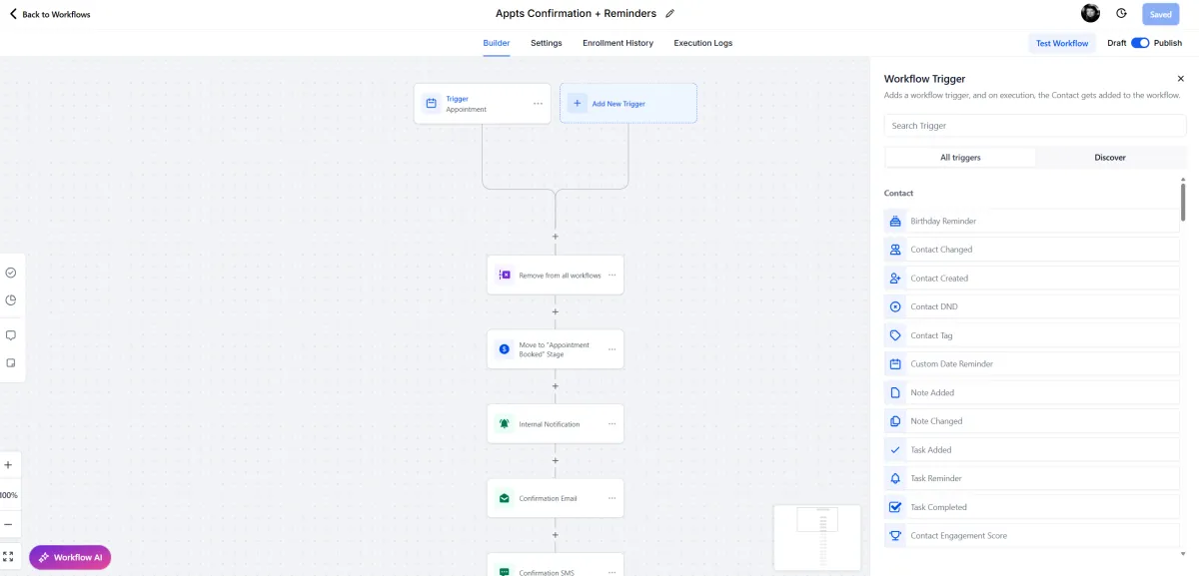Click the trigger list scrollbar

(1183, 200)
